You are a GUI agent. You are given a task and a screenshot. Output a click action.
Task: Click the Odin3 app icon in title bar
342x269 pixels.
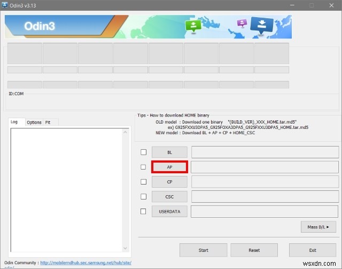[4, 5]
